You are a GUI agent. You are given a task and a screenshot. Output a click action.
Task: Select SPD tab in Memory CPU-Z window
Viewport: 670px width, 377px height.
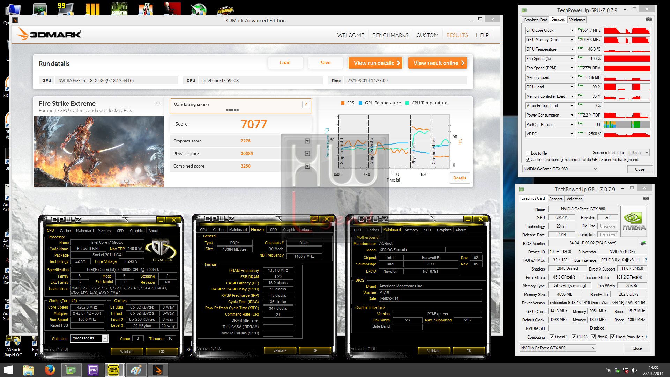pyautogui.click(x=273, y=230)
